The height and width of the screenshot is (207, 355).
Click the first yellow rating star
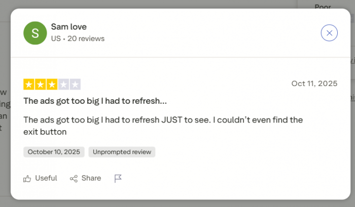pyautogui.click(x=29, y=85)
